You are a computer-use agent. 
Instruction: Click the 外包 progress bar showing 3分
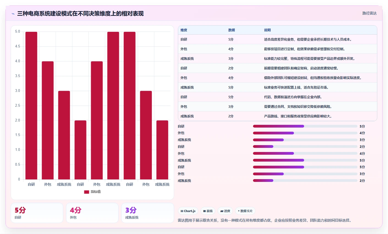(x=305, y=174)
